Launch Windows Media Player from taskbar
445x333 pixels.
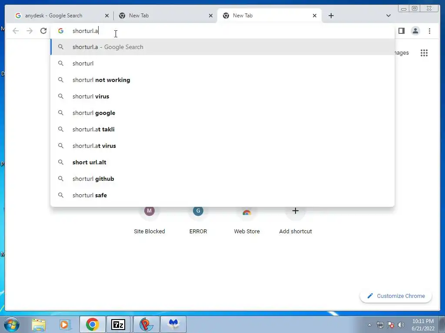pos(64,324)
